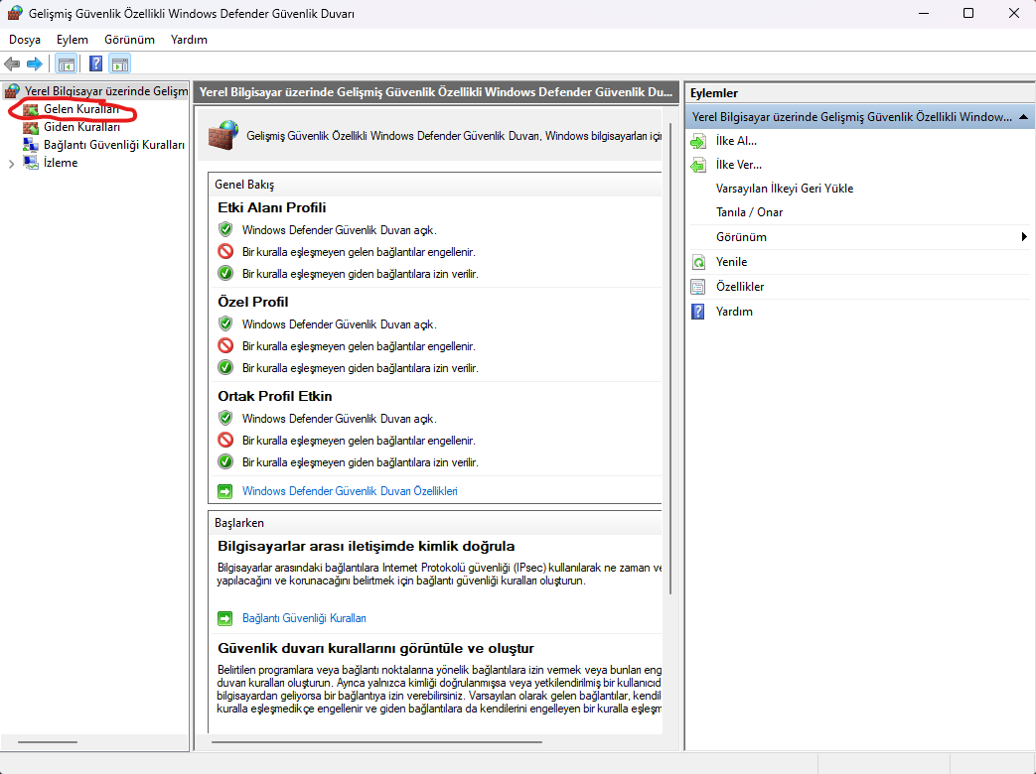Select Bağlantı Güvenliği Kuralları in the tree

(x=114, y=145)
